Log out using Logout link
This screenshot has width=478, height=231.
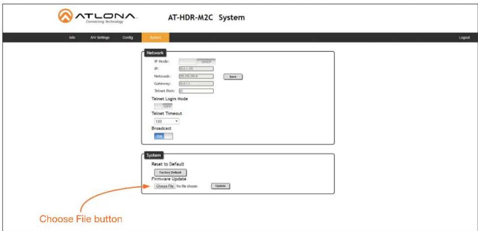pos(464,38)
